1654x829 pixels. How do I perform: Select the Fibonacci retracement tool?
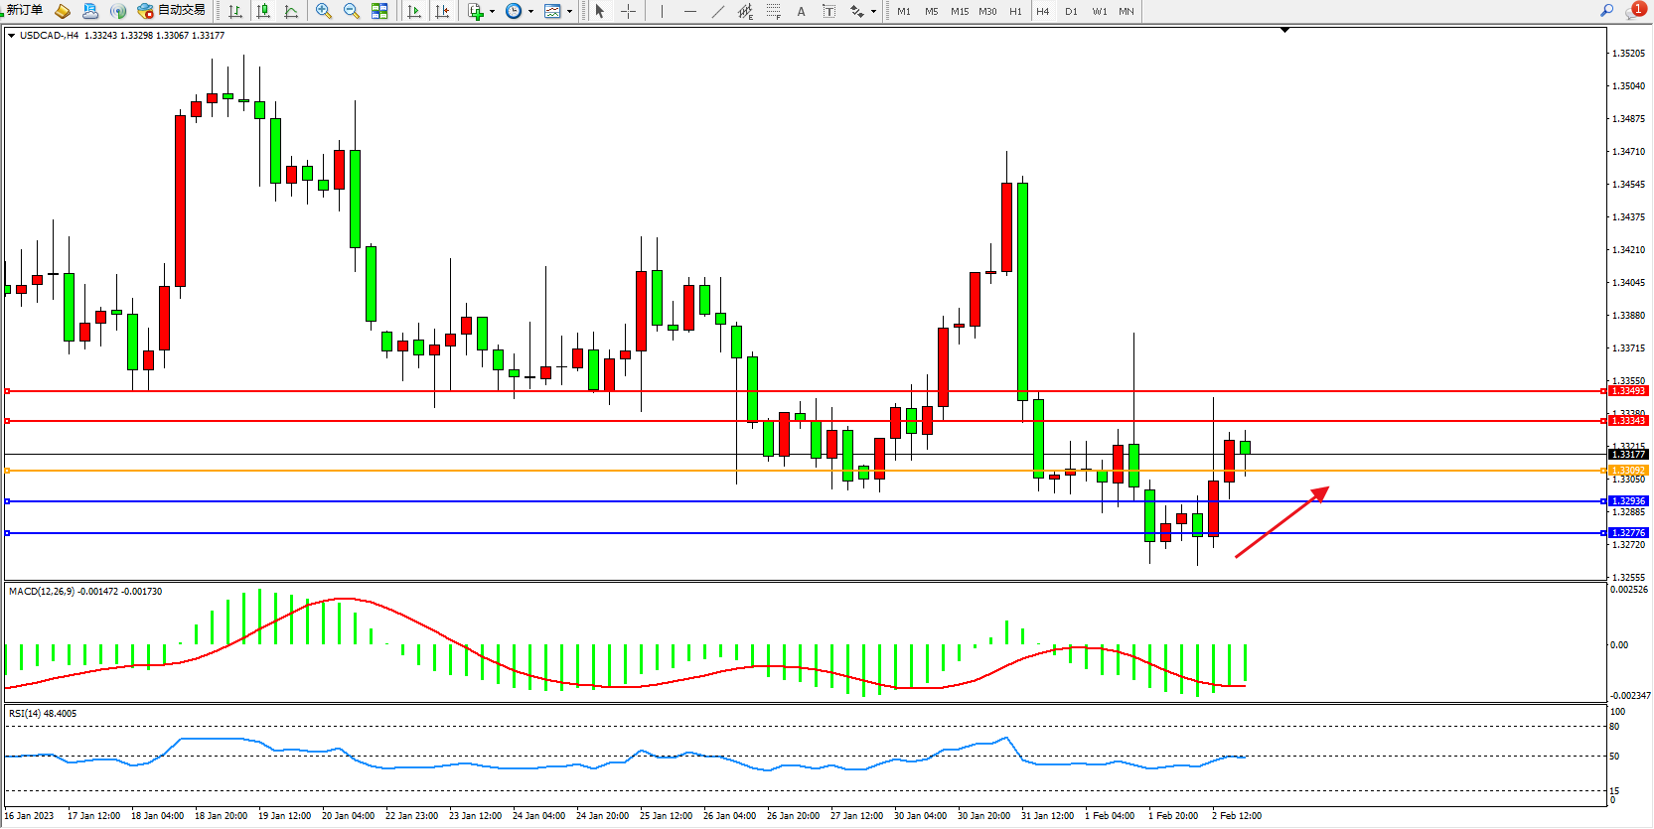tap(773, 11)
